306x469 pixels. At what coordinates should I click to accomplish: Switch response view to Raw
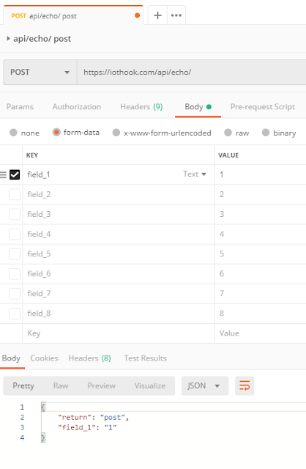point(61,385)
